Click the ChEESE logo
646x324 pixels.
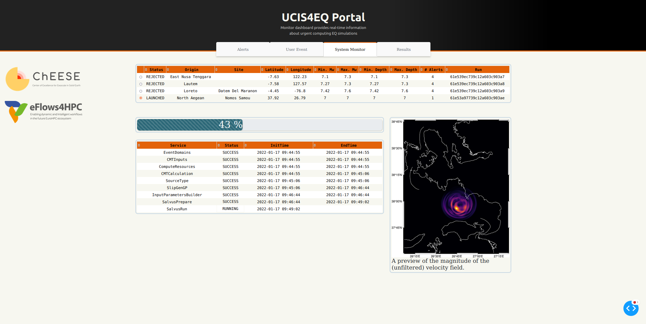pos(43,79)
